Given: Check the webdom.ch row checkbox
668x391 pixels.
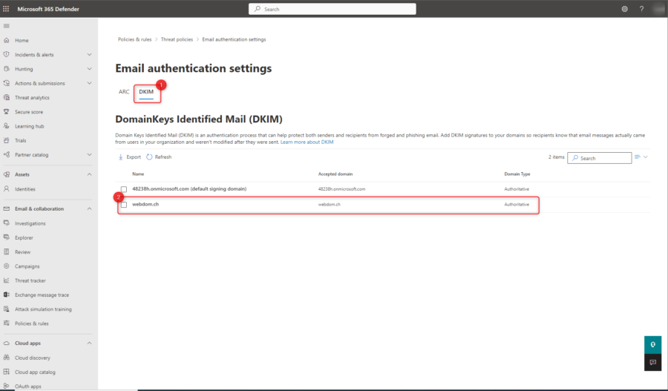Looking at the screenshot, I should tap(123, 205).
